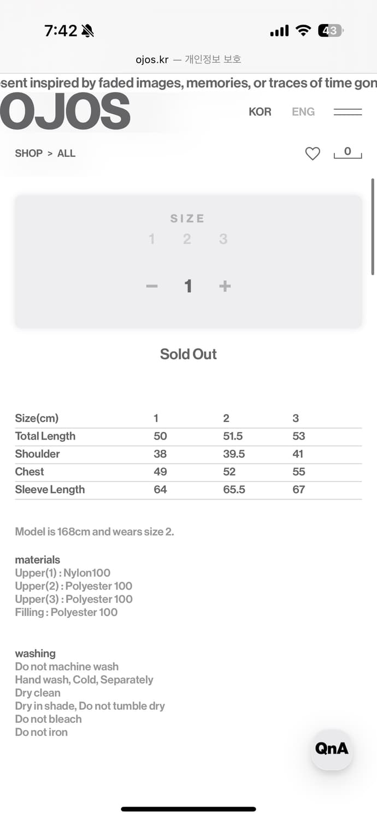Viewport: 377px width, 819px height.
Task: Tap the Wi-Fi status icon
Action: pos(303,31)
